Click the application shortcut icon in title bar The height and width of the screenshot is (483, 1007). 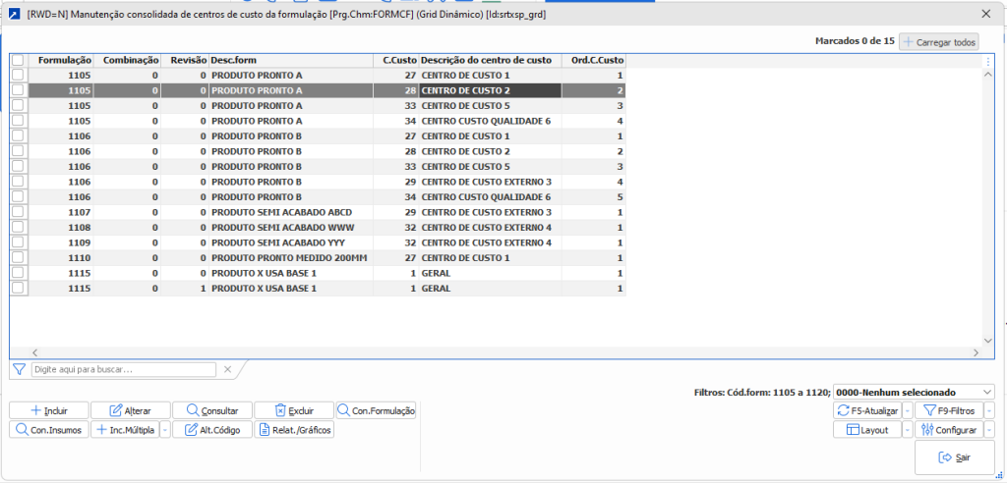[x=14, y=14]
